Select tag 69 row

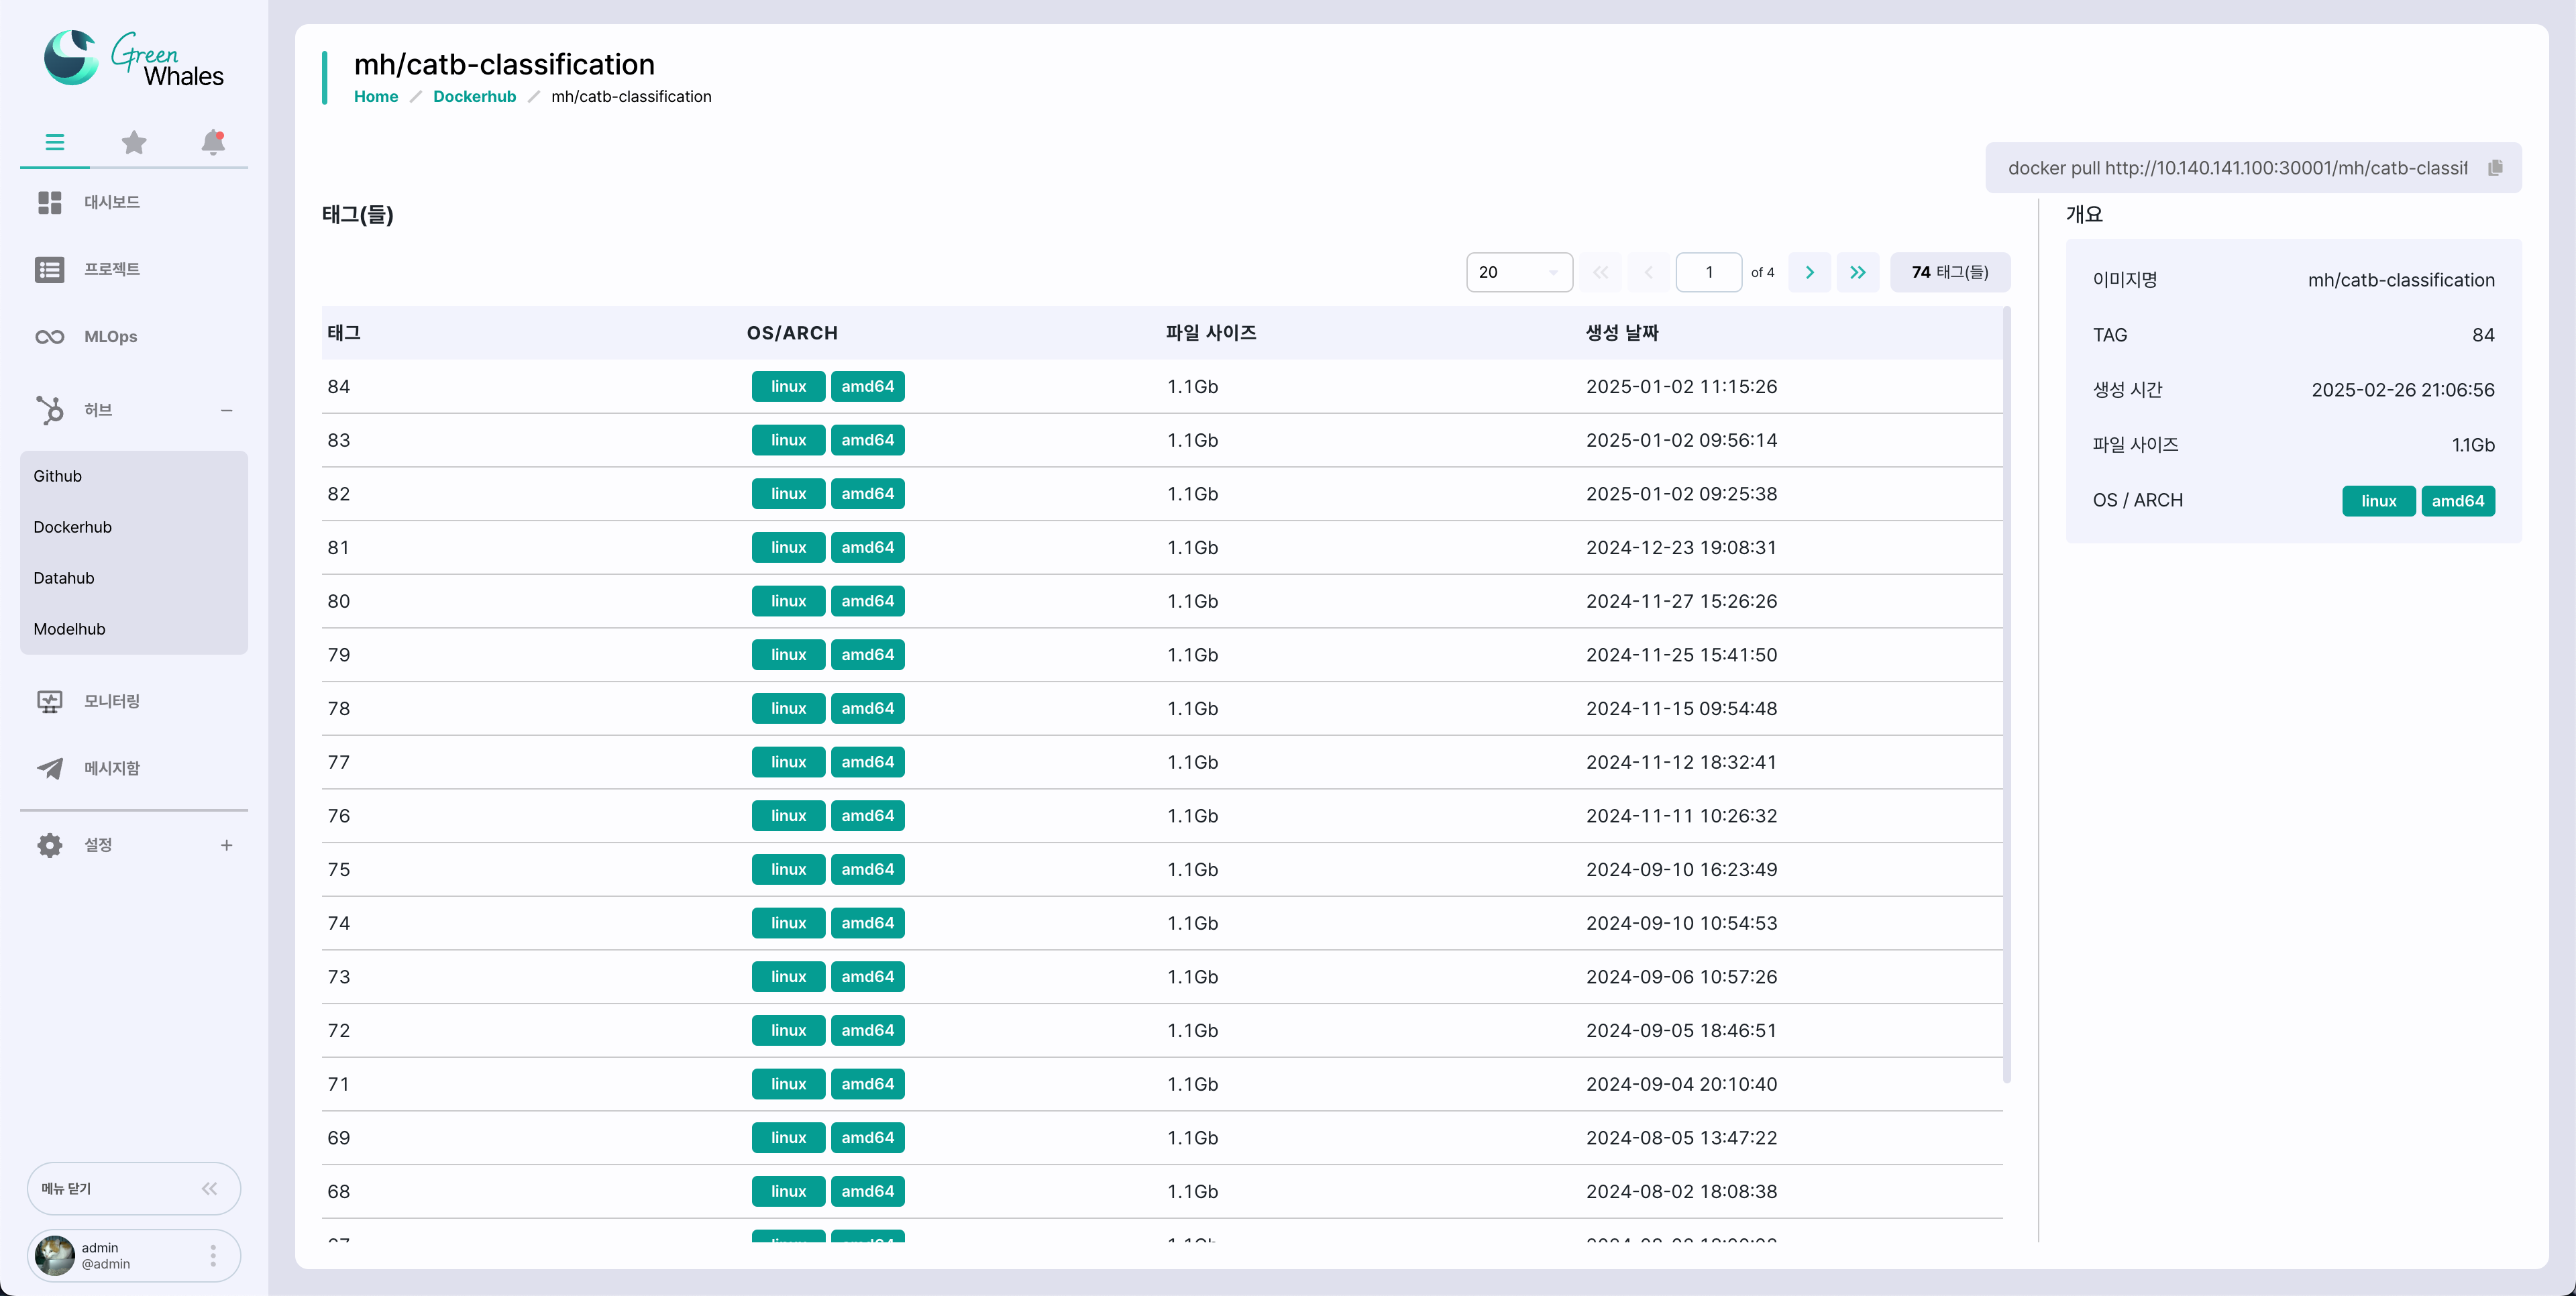coord(1162,1138)
